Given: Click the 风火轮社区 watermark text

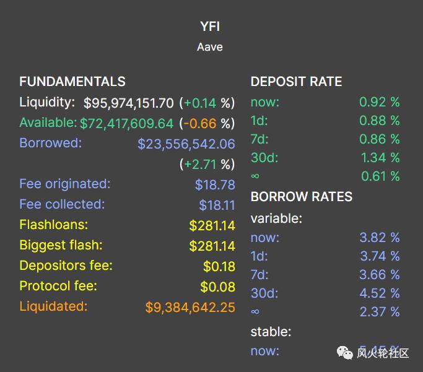Looking at the screenshot, I should point(383,353).
